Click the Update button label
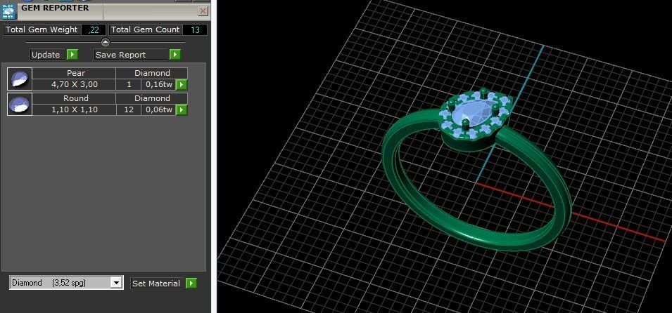Screen dimensions: 672x313 click(x=48, y=55)
